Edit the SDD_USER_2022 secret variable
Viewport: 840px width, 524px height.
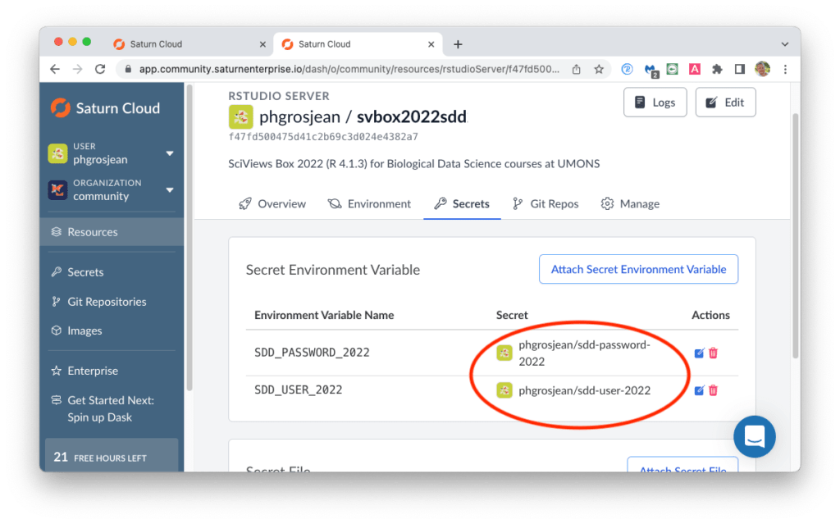click(x=699, y=390)
